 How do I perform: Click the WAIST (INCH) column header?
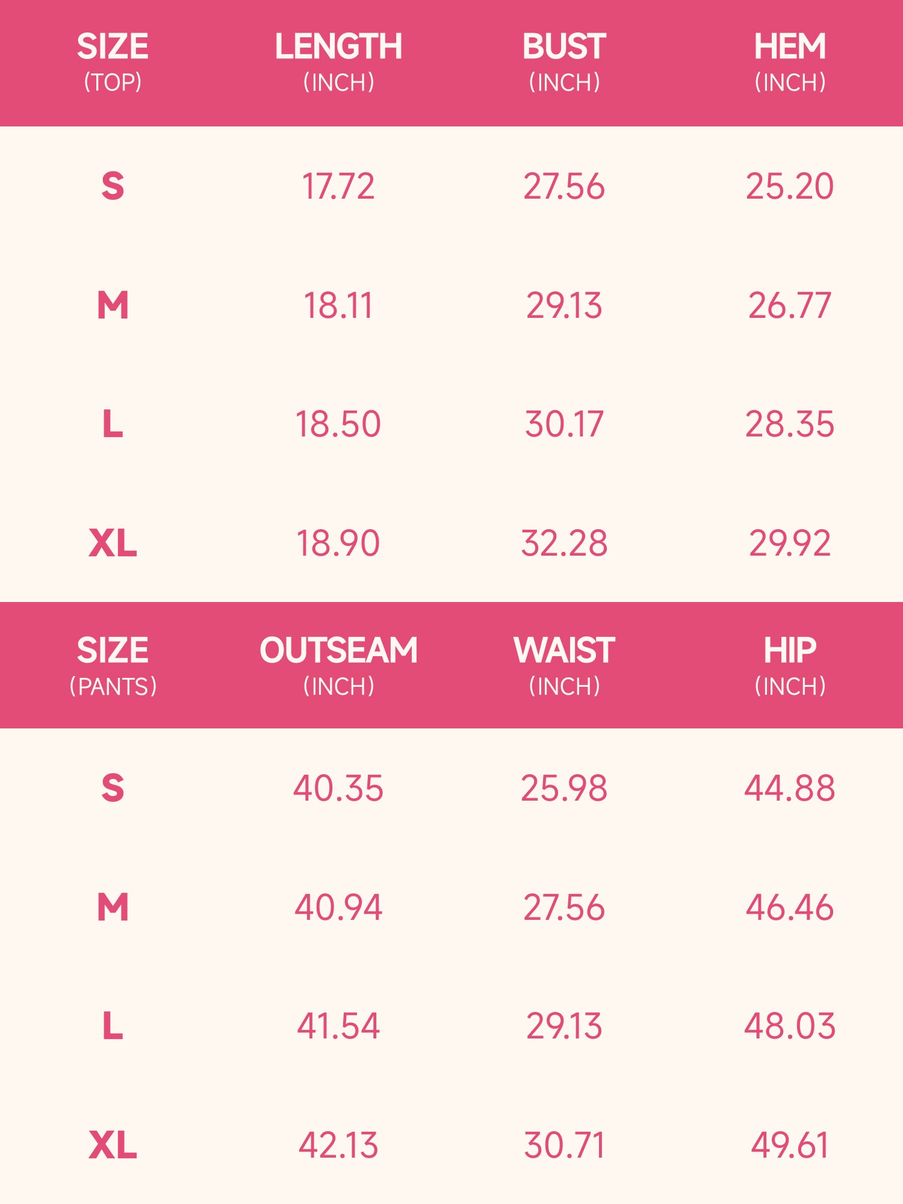point(564,666)
